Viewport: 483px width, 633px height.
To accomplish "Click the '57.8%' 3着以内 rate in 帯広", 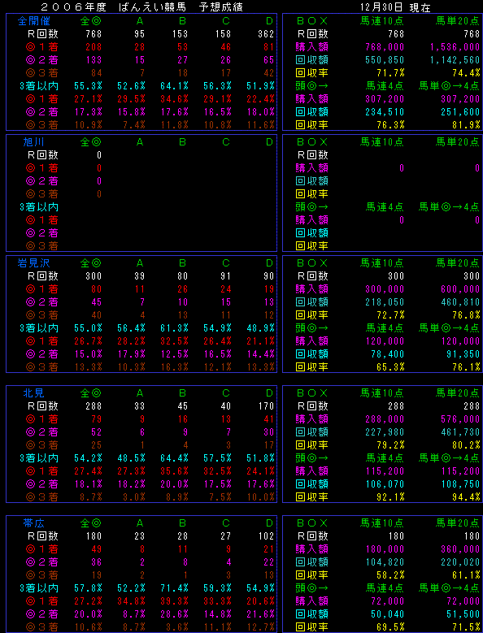I will (88, 587).
